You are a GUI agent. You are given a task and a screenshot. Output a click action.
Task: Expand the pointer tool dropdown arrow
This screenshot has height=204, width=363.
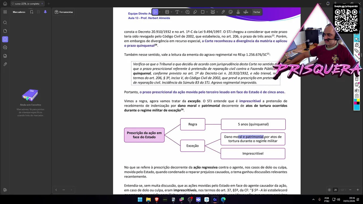tap(160, 12)
